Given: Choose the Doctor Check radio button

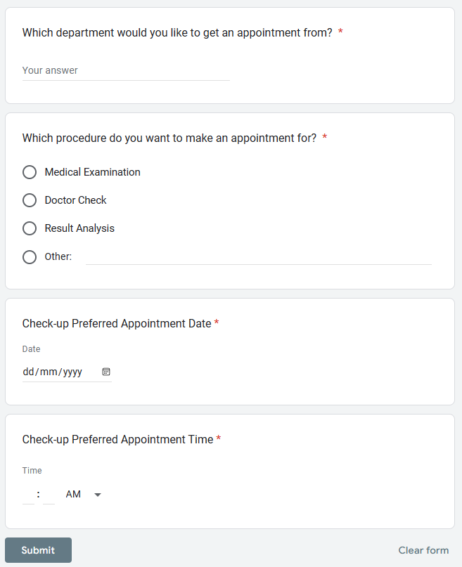Looking at the screenshot, I should click(x=30, y=200).
